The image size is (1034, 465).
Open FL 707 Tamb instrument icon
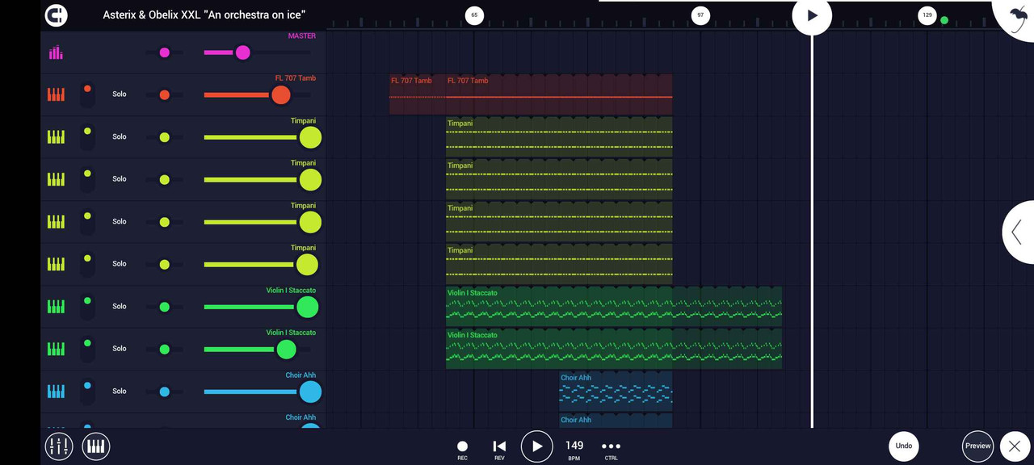(56, 94)
